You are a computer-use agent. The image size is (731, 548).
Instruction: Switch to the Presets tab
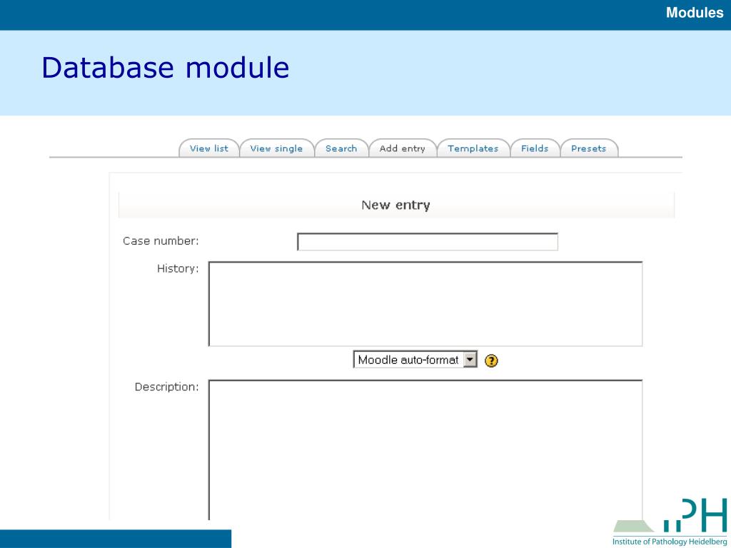[x=589, y=148]
